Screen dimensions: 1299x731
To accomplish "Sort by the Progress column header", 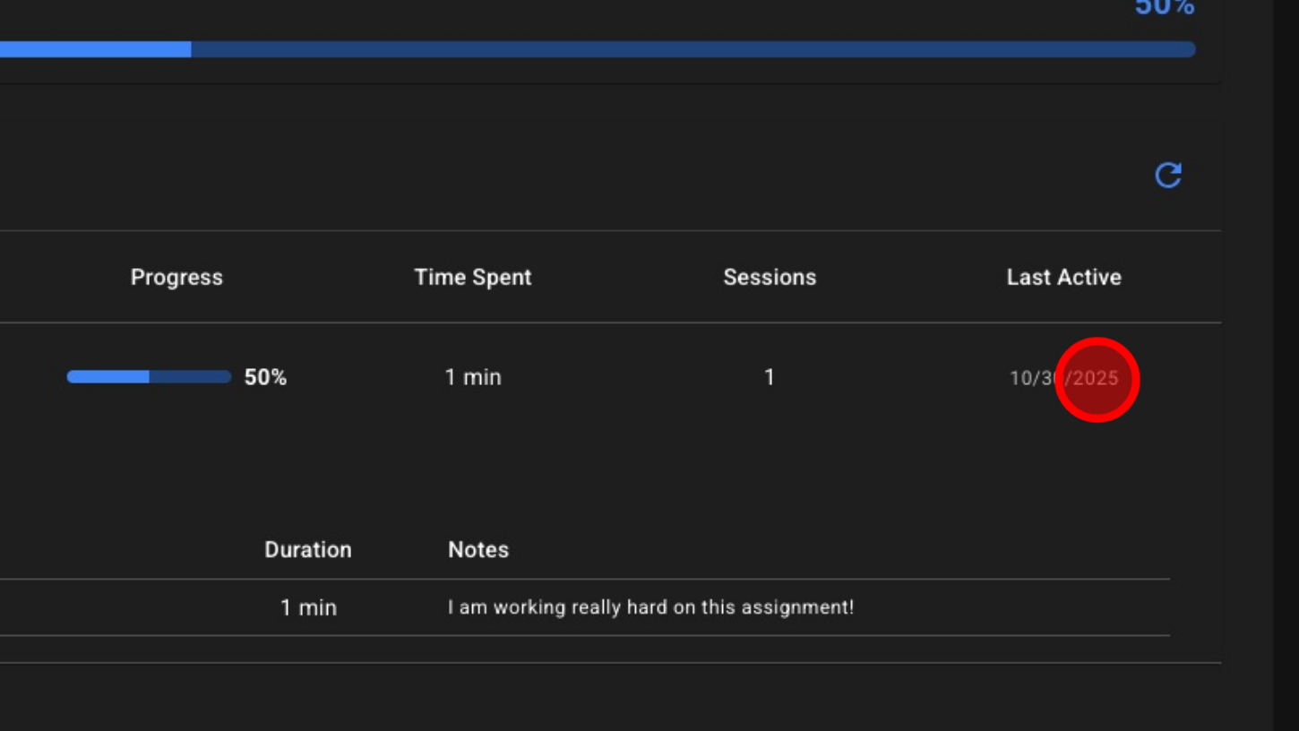I will point(176,278).
